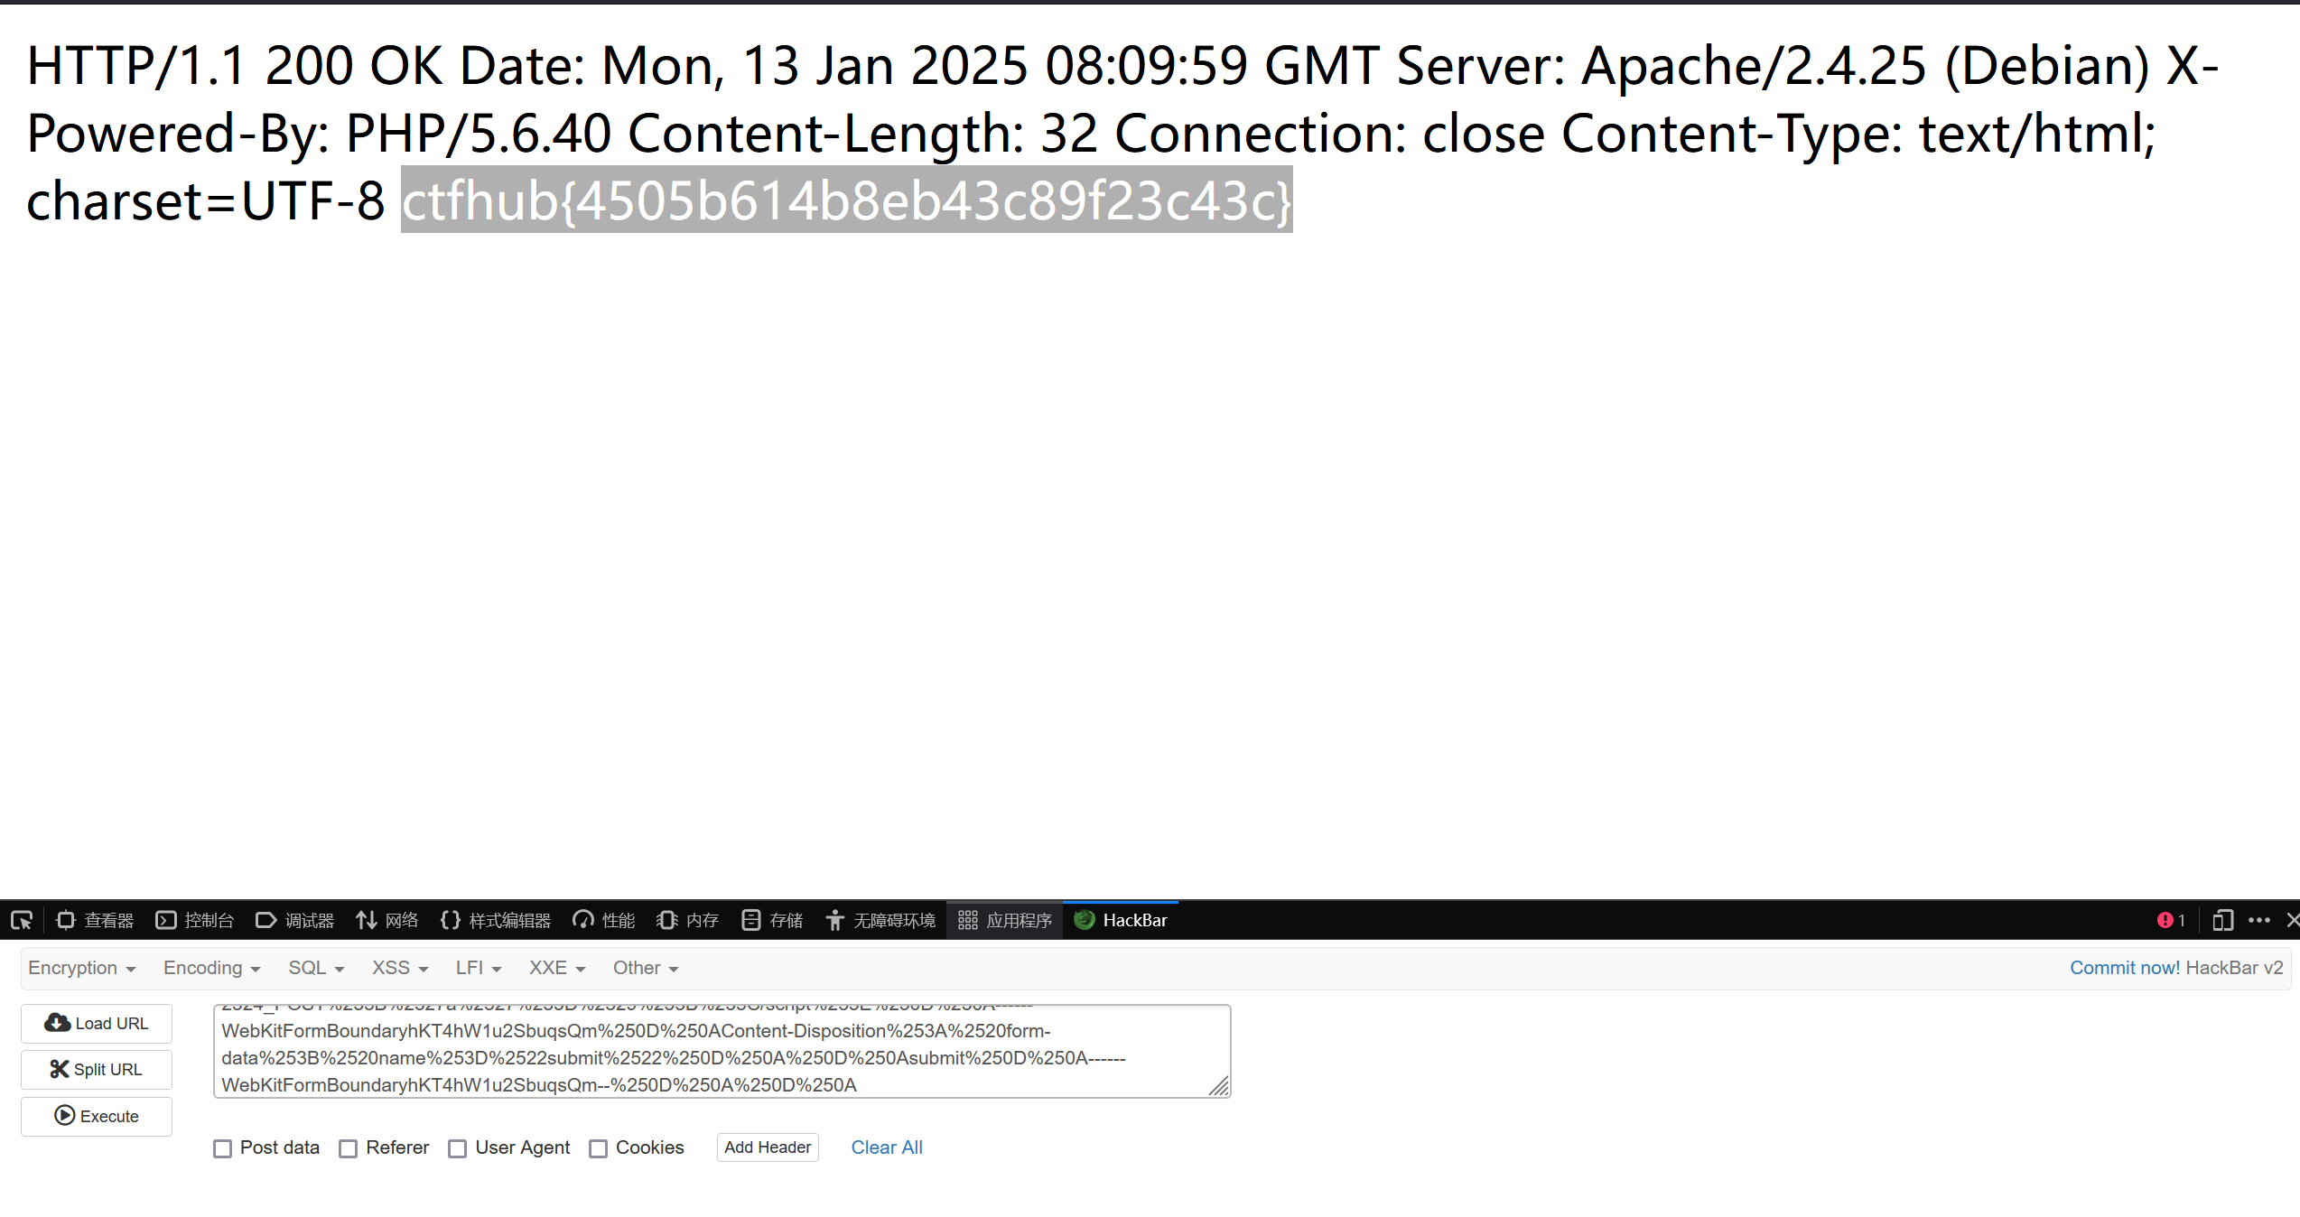Open the XSS dropdown menu
The image size is (2300, 1217).
(x=399, y=968)
